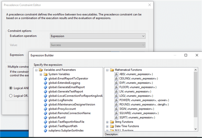The width and height of the screenshot is (202, 138).
Task: Click the fx icon next to ROUND function
Action: tap(116, 104)
